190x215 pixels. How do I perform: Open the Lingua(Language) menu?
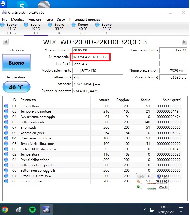pos(88,20)
